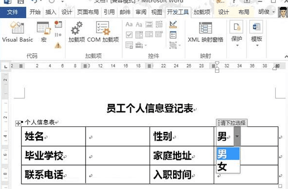Switch to the 插入 tab
The width and height of the screenshot is (288, 189).
[x=51, y=12]
